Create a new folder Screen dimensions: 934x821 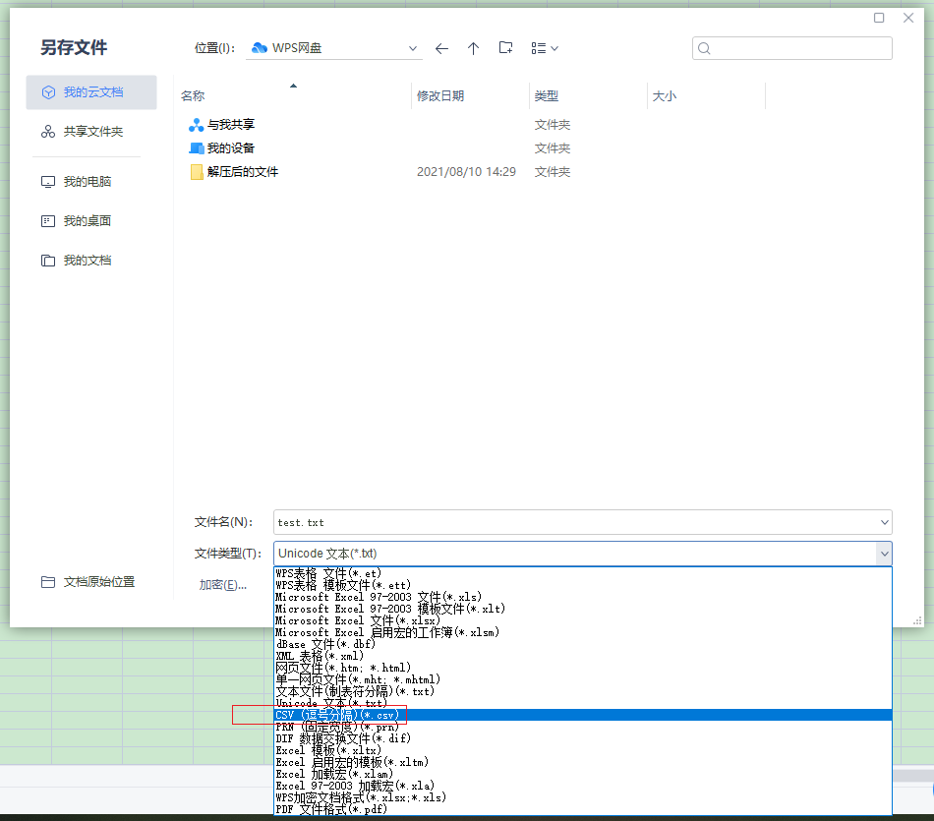[x=505, y=48]
